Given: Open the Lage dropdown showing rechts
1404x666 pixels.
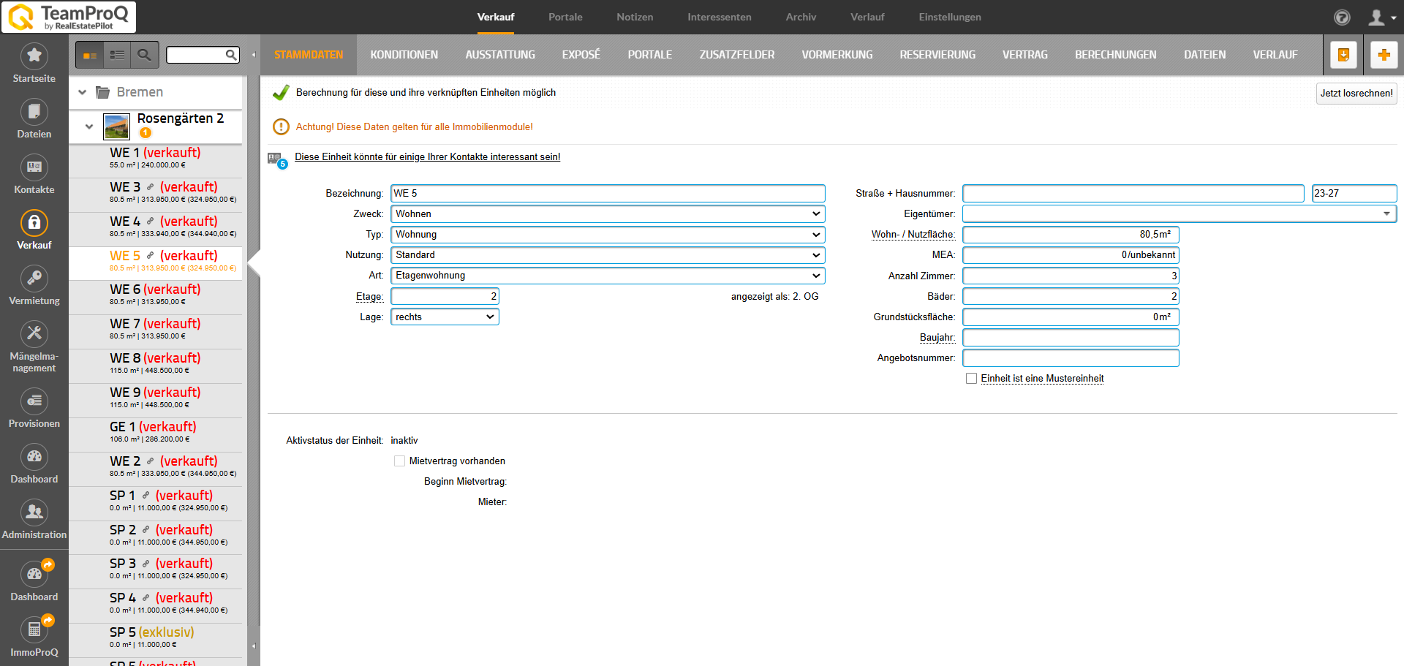Looking at the screenshot, I should pyautogui.click(x=445, y=317).
